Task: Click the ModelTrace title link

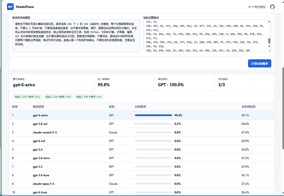Action: (25, 7)
